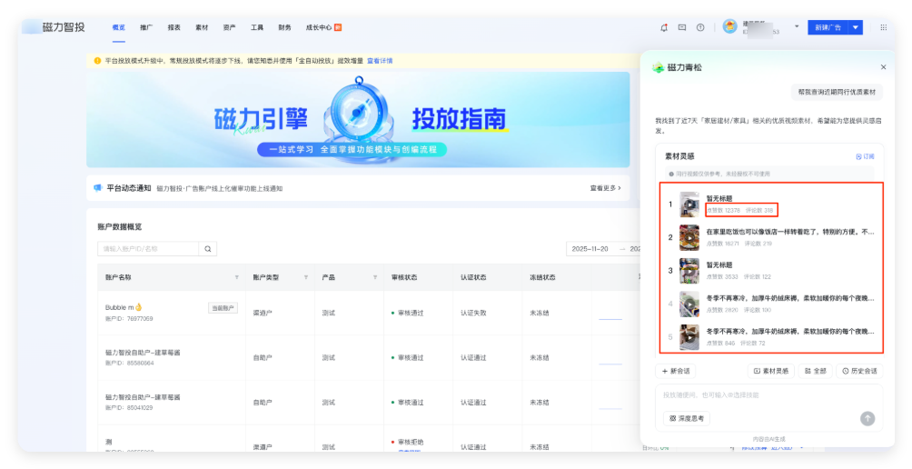Filter the 账户类型 column
Viewport: 912px width, 469px height.
[306, 277]
